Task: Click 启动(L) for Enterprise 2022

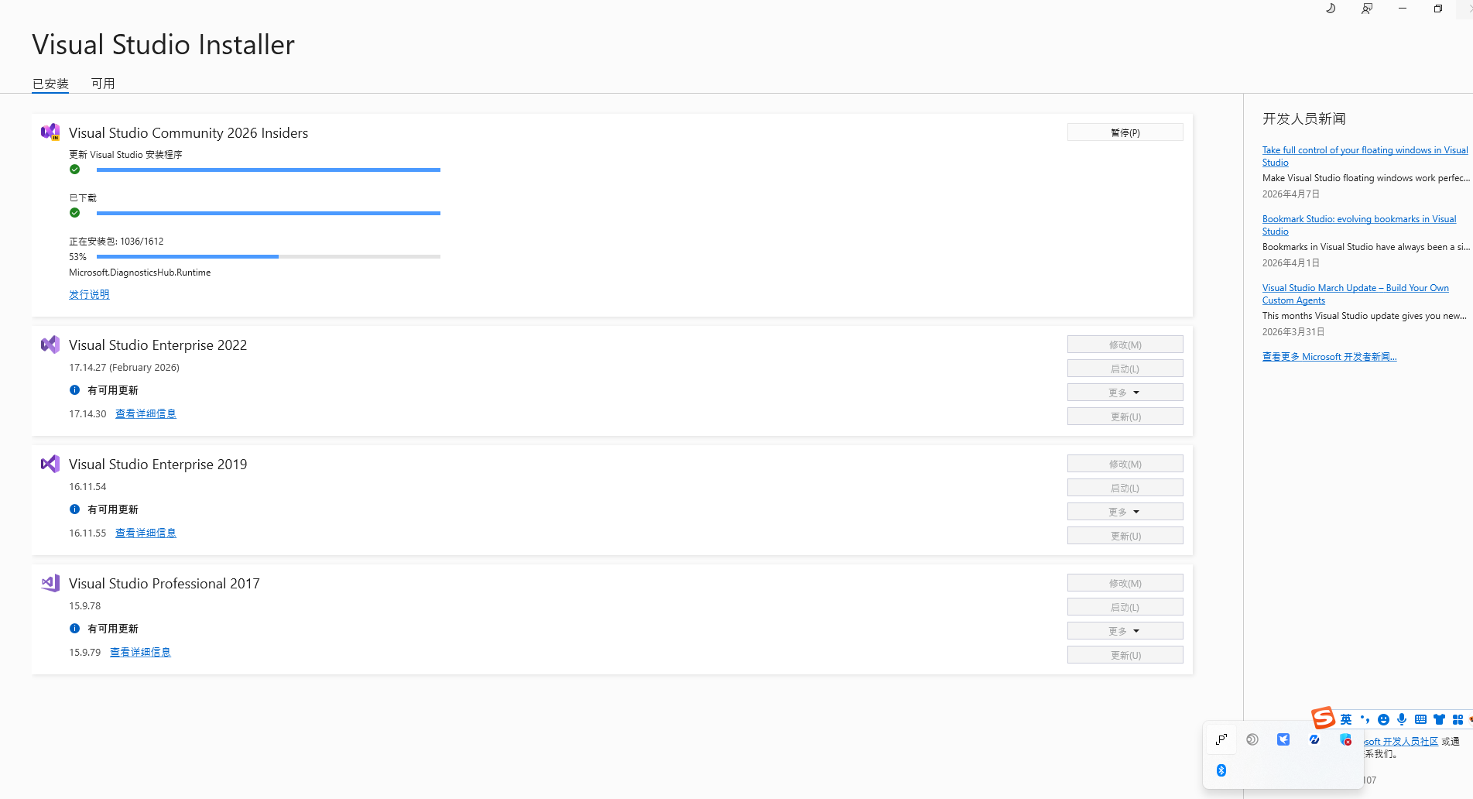Action: (1125, 369)
